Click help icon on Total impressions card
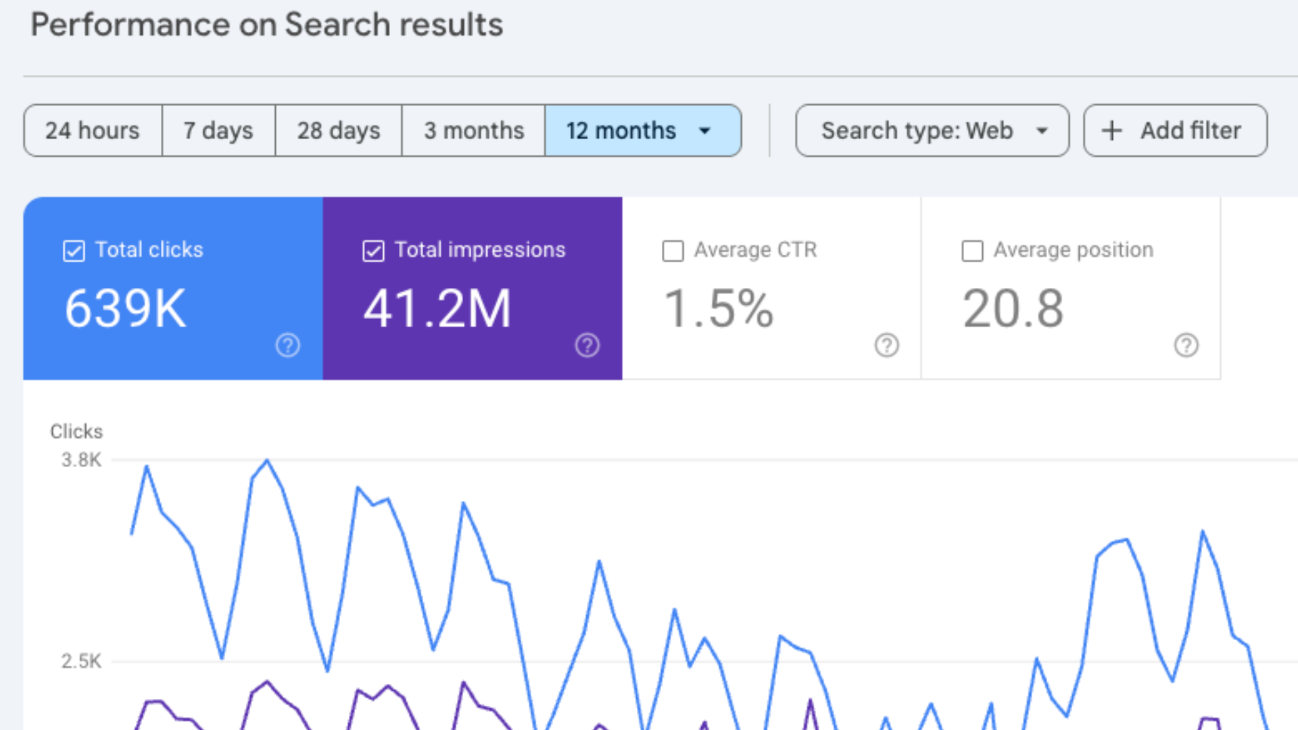 [587, 345]
